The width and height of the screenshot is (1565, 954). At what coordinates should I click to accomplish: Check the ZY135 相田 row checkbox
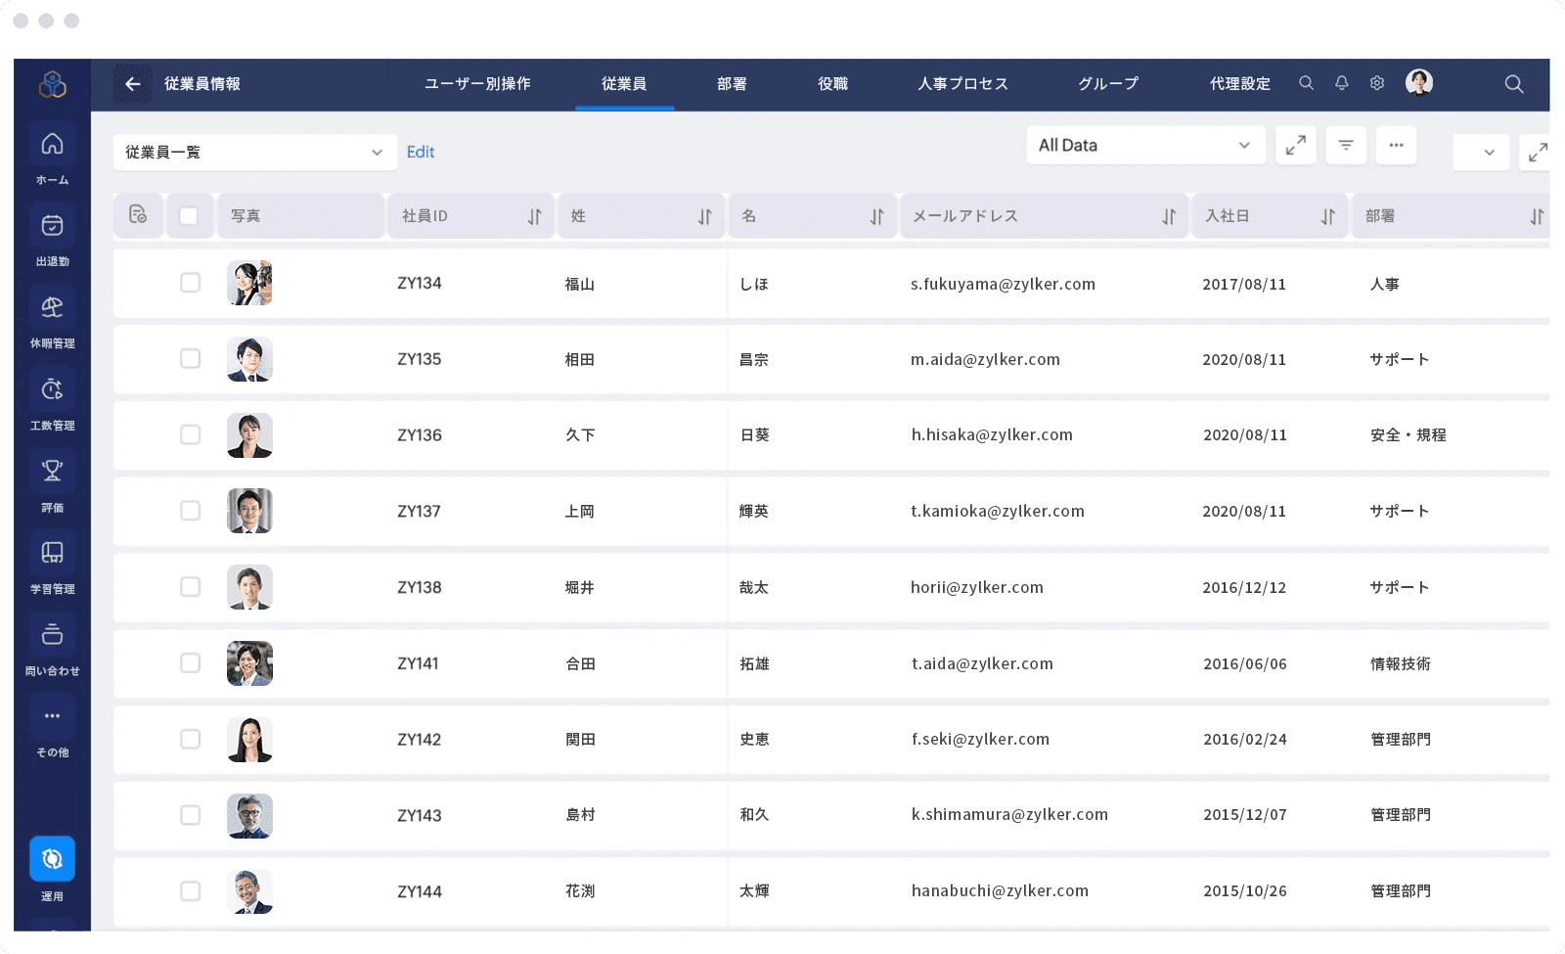pos(190,358)
